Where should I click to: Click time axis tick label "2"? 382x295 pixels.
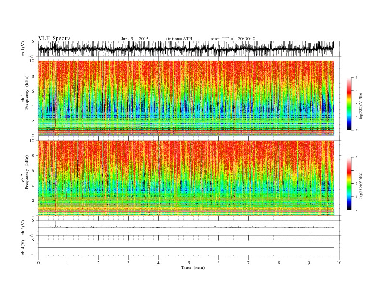(98, 263)
